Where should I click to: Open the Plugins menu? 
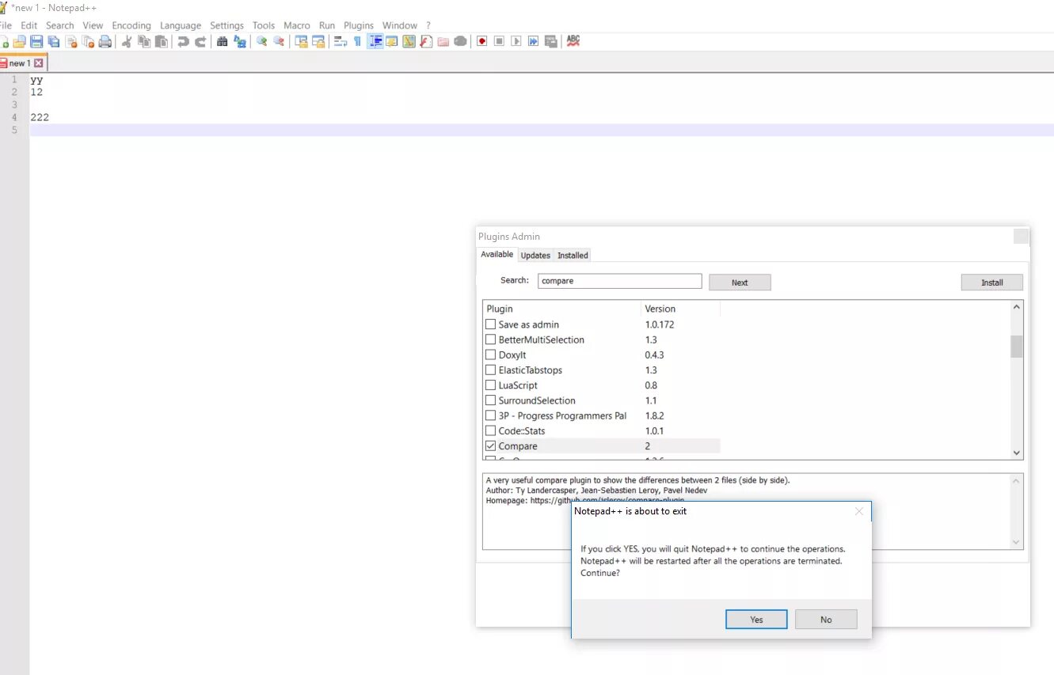pos(359,25)
